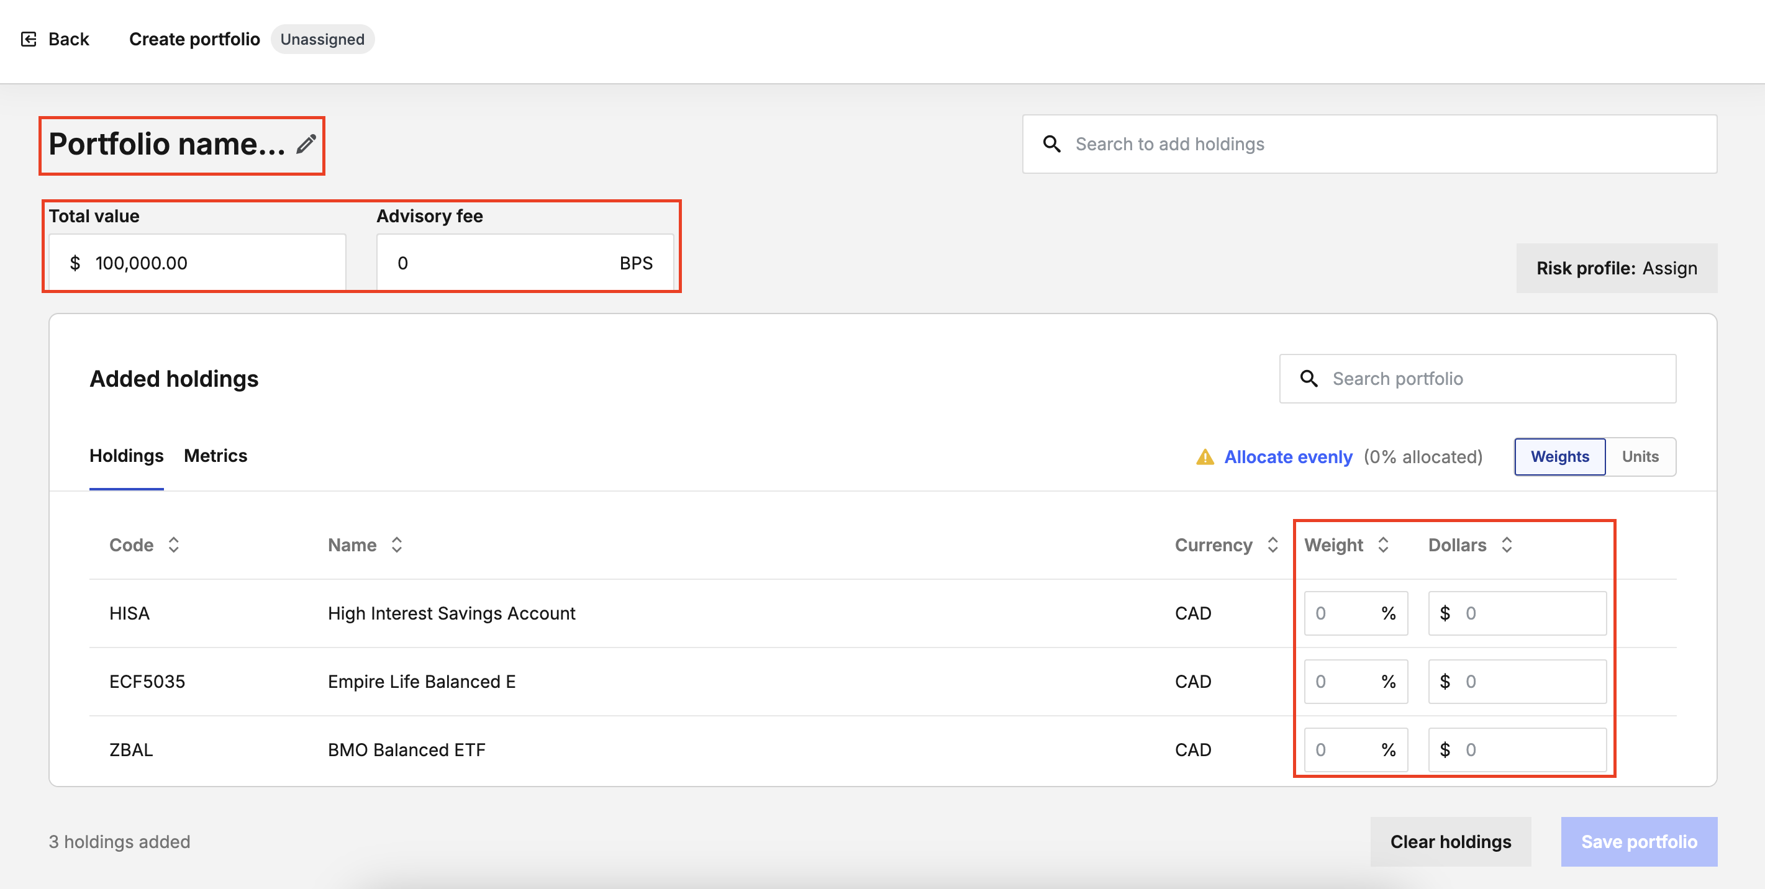The image size is (1765, 889).
Task: Focus the Search portfolio field
Action: click(x=1477, y=379)
